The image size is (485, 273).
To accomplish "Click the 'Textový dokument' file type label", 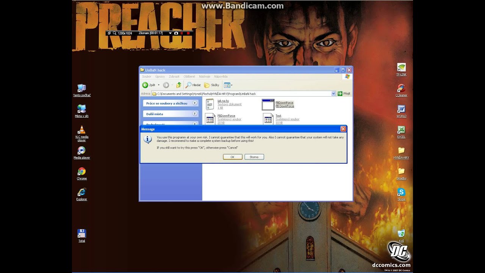I will click(x=229, y=104).
